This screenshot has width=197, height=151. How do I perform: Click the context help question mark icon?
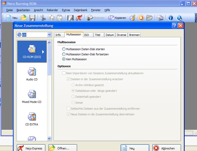click(x=179, y=18)
